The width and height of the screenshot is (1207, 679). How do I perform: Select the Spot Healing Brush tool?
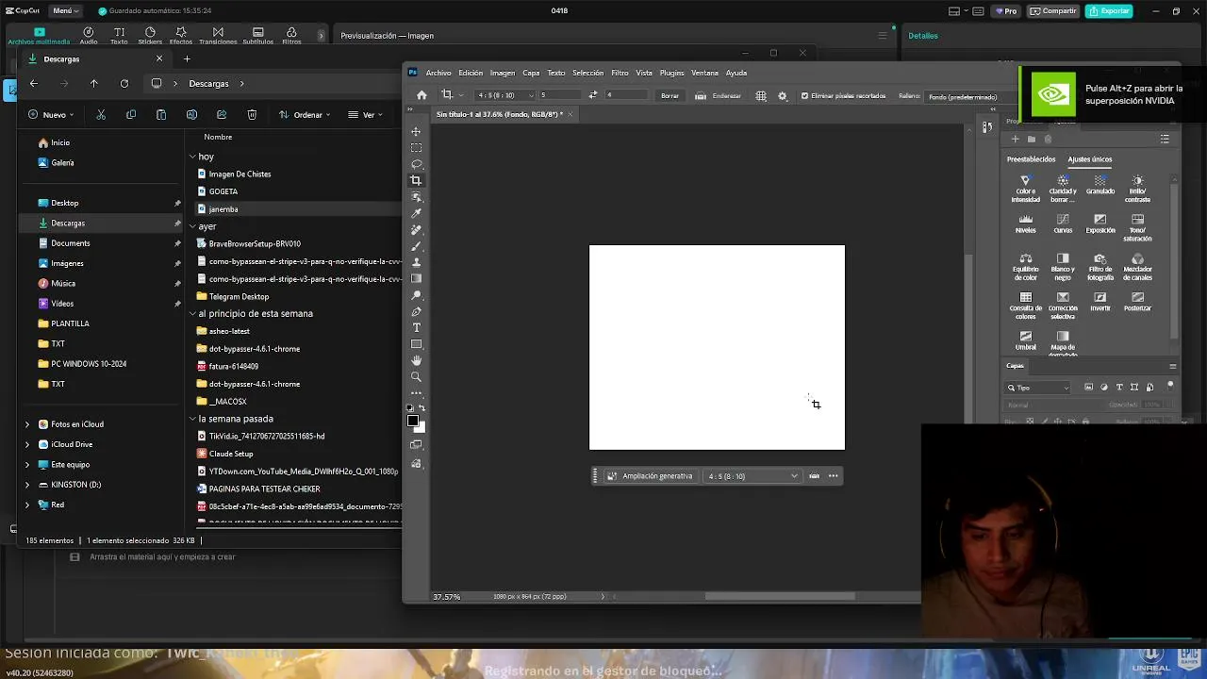click(416, 229)
